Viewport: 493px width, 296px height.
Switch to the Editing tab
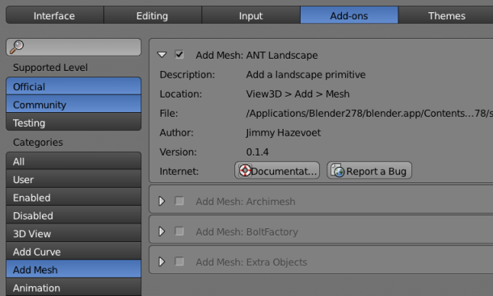click(x=153, y=15)
